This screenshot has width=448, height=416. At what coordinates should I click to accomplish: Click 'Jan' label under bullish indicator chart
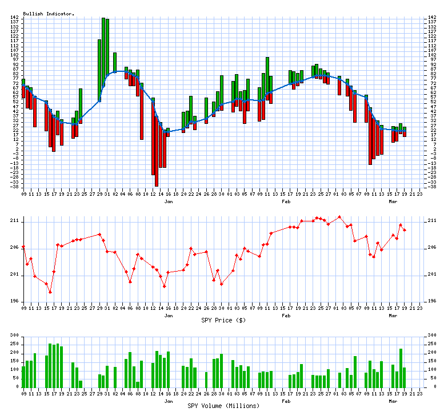coord(168,202)
